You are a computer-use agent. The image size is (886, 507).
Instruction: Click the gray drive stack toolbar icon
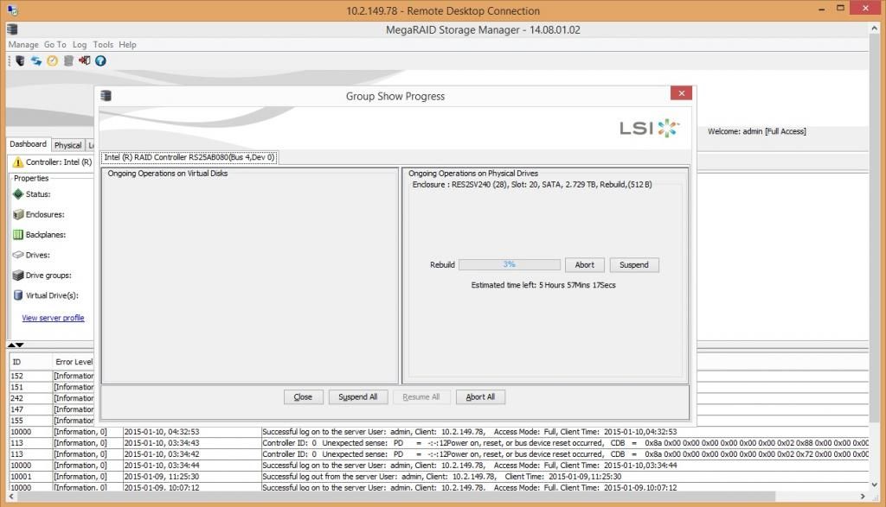[68, 61]
